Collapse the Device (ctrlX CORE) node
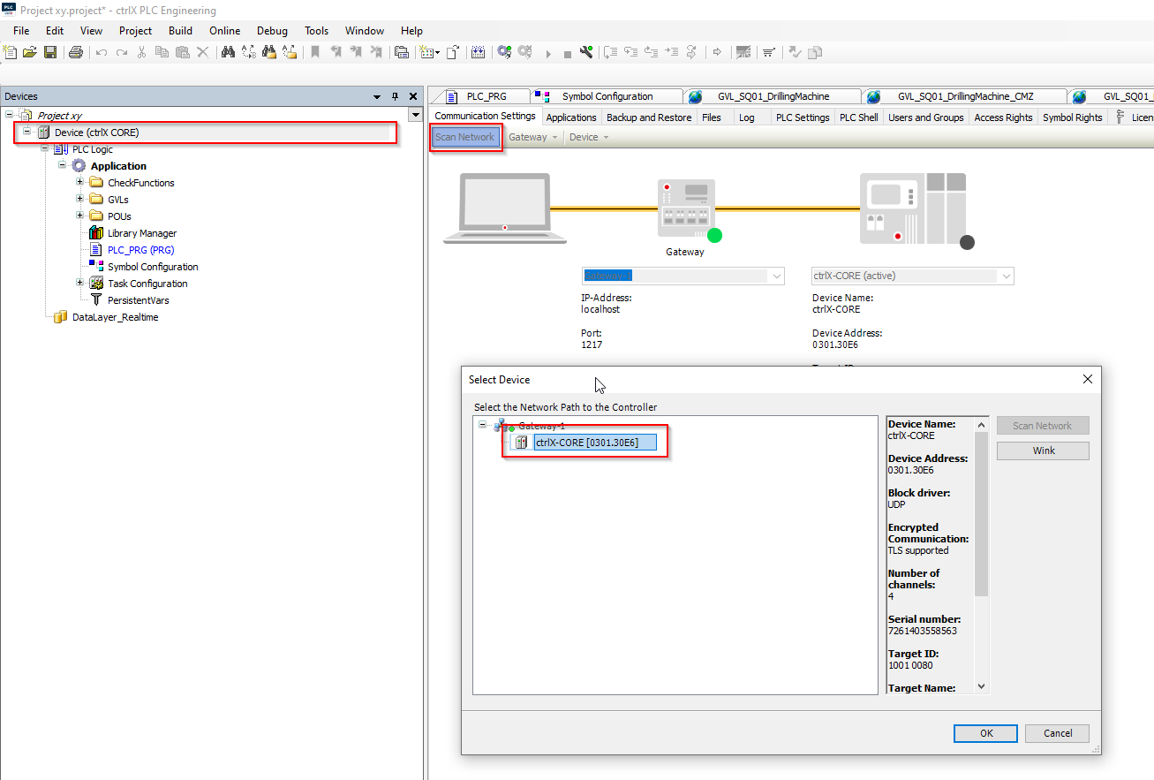Viewport: 1154px width, 780px height. (27, 132)
